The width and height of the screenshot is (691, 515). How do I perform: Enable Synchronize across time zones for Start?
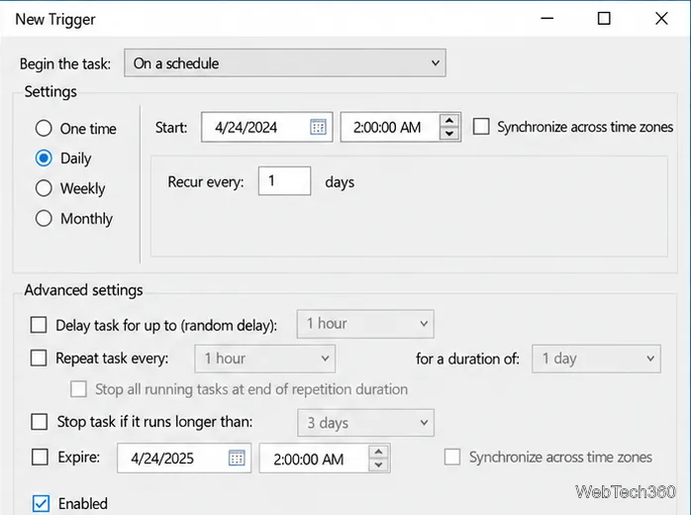[x=481, y=127]
